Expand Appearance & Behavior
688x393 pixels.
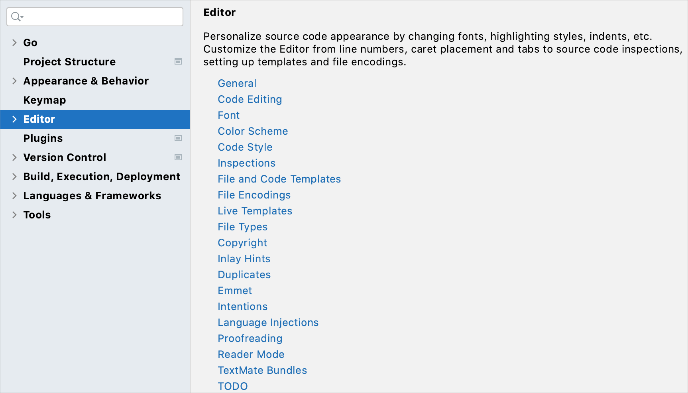click(x=14, y=81)
